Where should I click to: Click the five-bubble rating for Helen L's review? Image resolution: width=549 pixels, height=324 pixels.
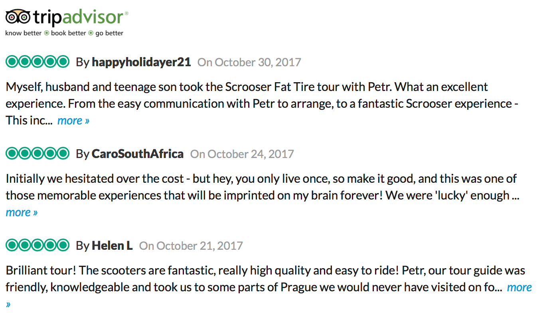[38, 245]
